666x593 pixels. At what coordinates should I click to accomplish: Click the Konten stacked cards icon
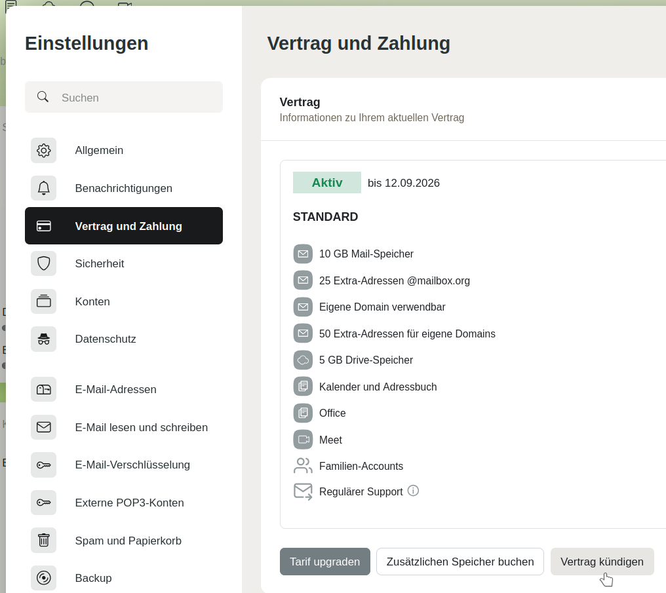[x=43, y=301]
